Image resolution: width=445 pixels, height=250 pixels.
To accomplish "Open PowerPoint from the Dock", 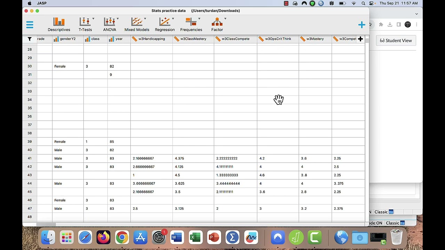I will (x=214, y=237).
